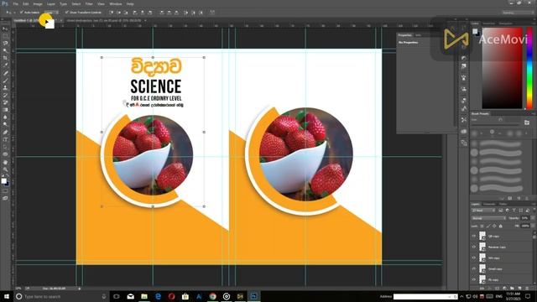Open the layer blend mode dropdown
Screen dimensions: 537x302
(x=488, y=218)
